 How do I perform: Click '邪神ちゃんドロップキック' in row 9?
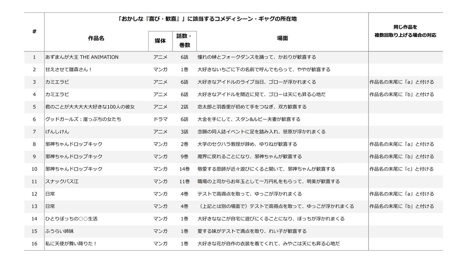(74, 157)
